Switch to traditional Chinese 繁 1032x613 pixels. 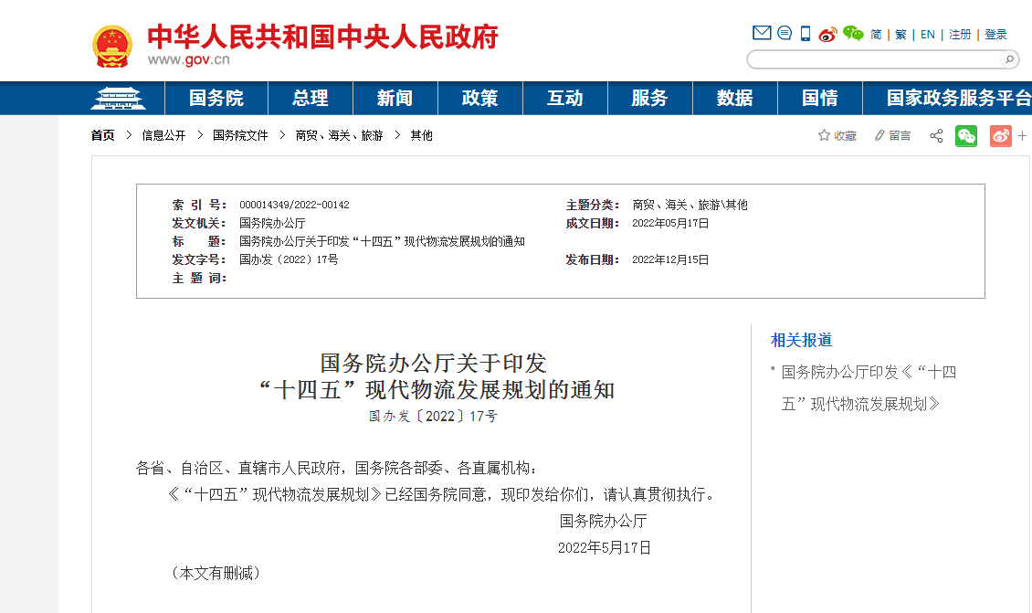point(901,34)
